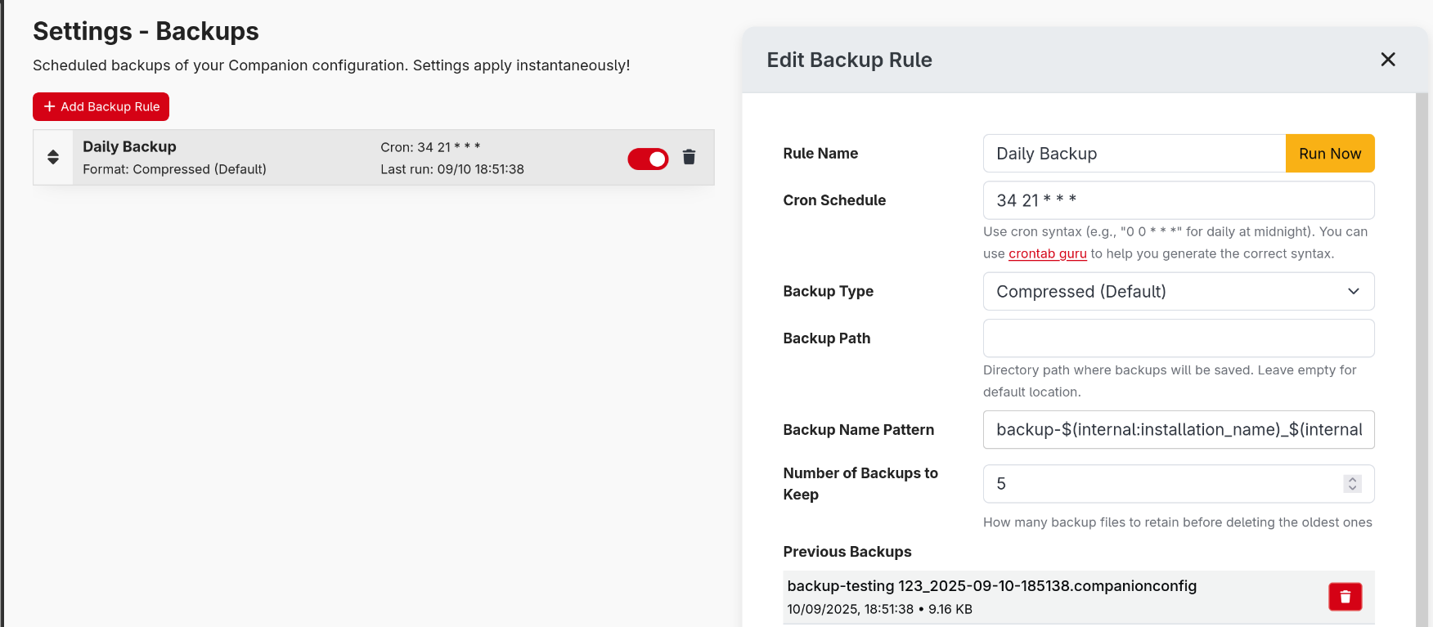Image resolution: width=1433 pixels, height=627 pixels.
Task: Focus the Cron Schedule input field
Action: coord(1178,200)
